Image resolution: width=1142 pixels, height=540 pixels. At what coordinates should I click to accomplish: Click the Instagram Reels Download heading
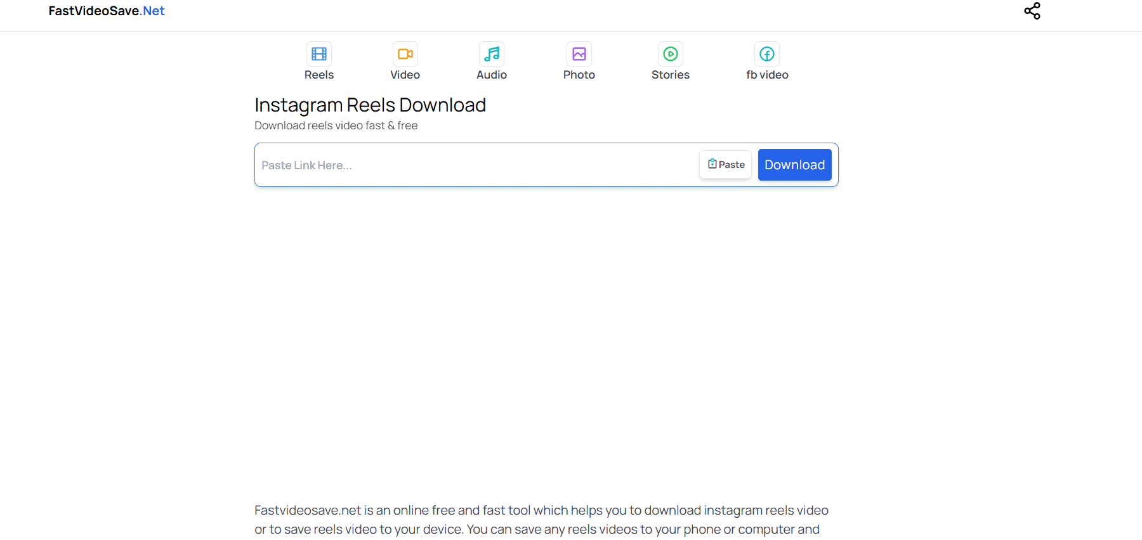[370, 105]
